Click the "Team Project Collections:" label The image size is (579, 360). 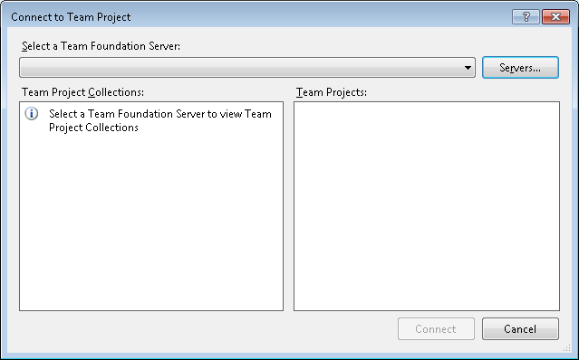click(82, 92)
